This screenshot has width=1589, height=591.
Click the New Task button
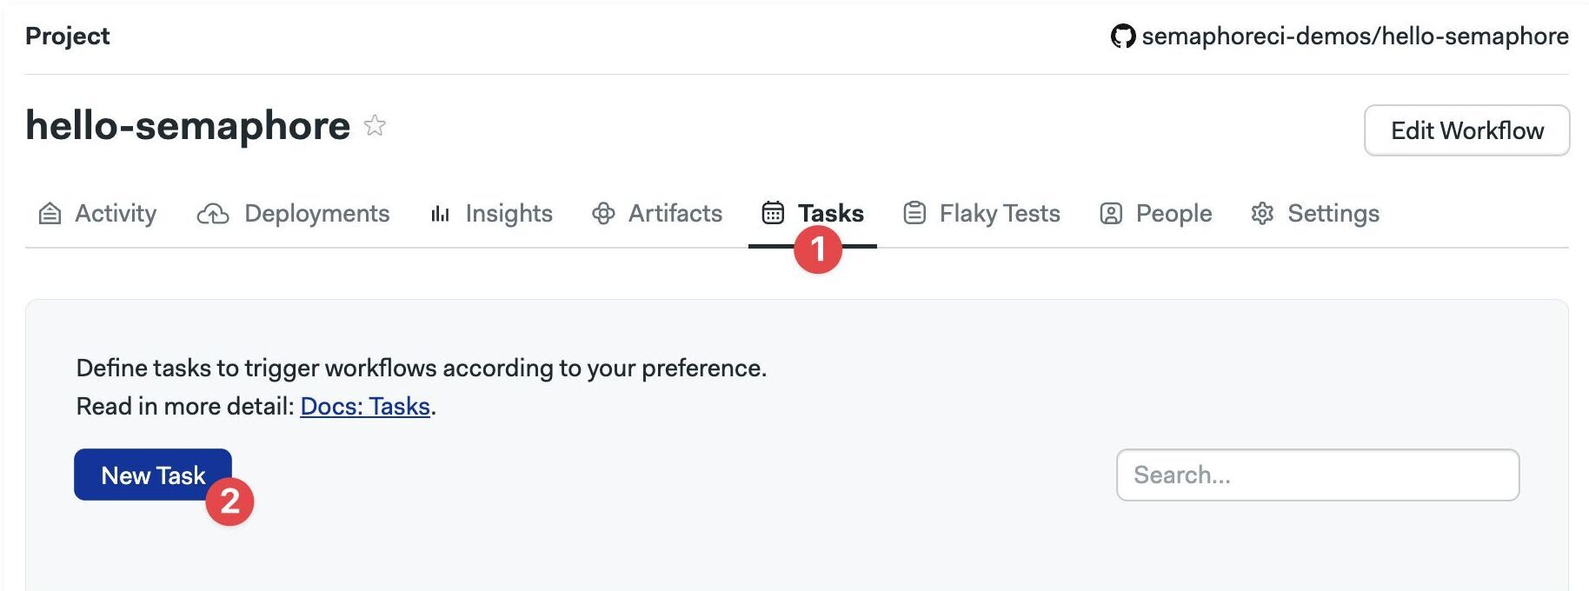pos(153,475)
